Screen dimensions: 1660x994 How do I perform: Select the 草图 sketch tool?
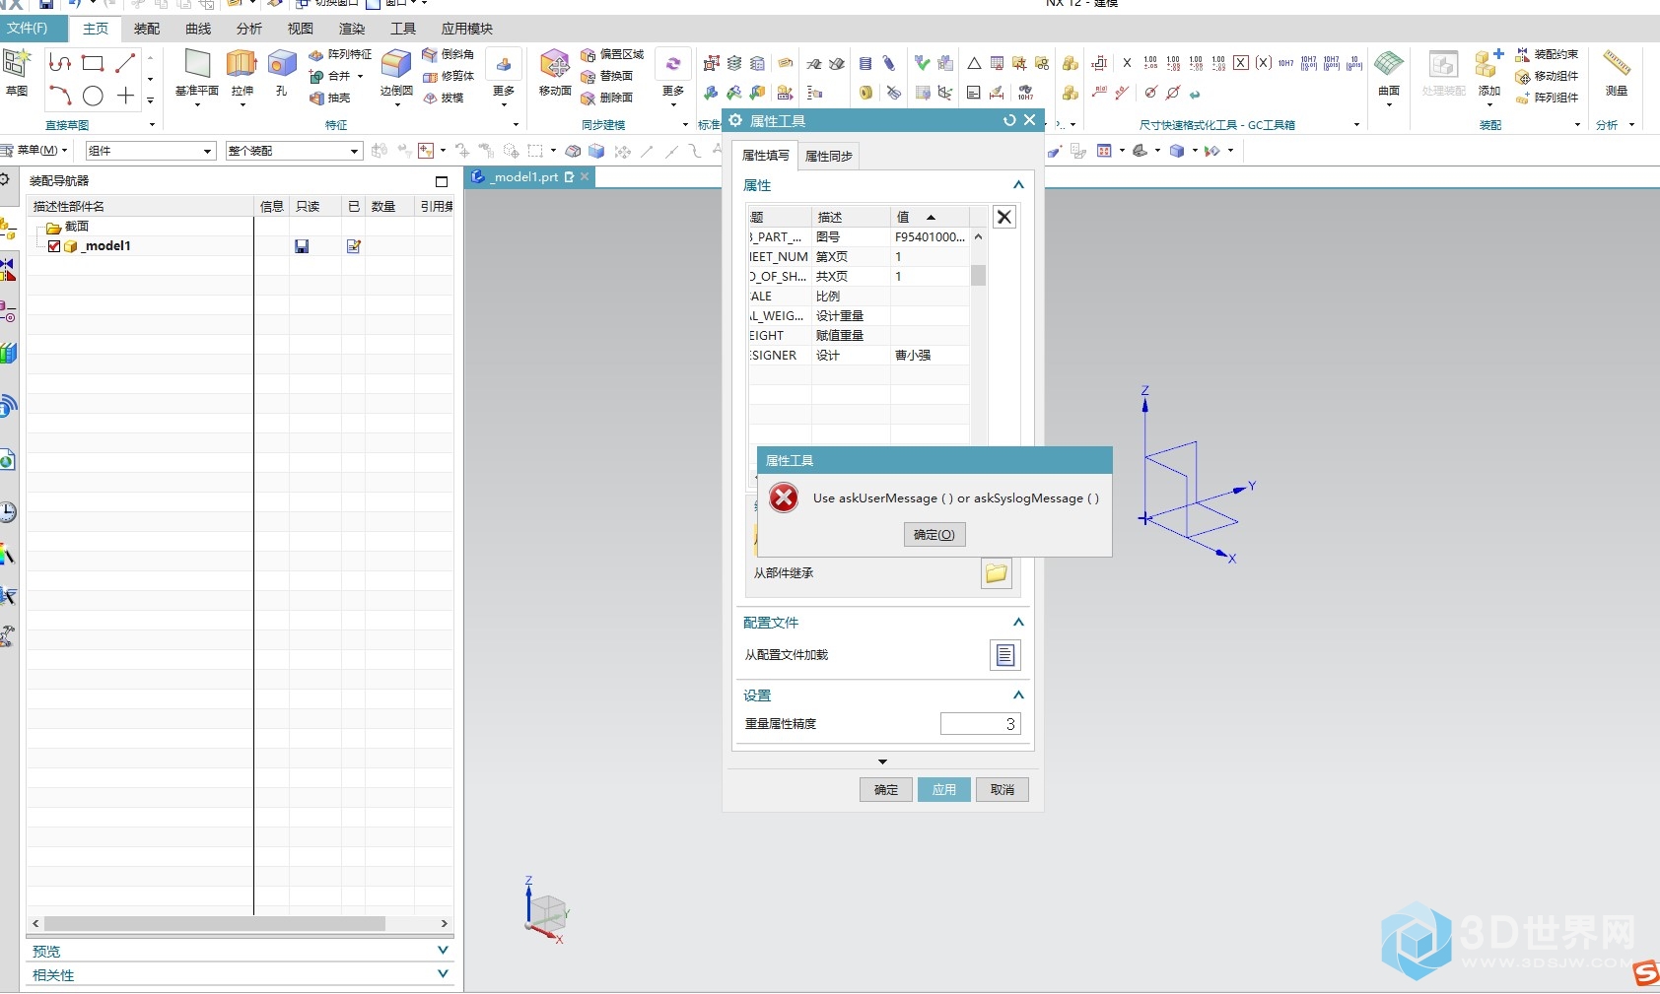click(16, 72)
